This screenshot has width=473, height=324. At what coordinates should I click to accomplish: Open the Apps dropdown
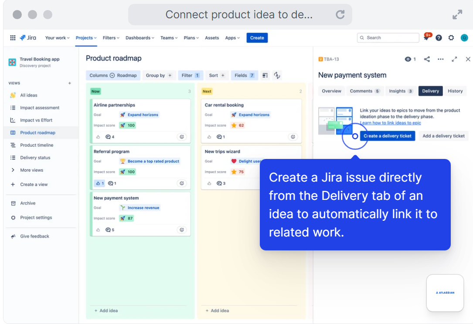pos(232,38)
